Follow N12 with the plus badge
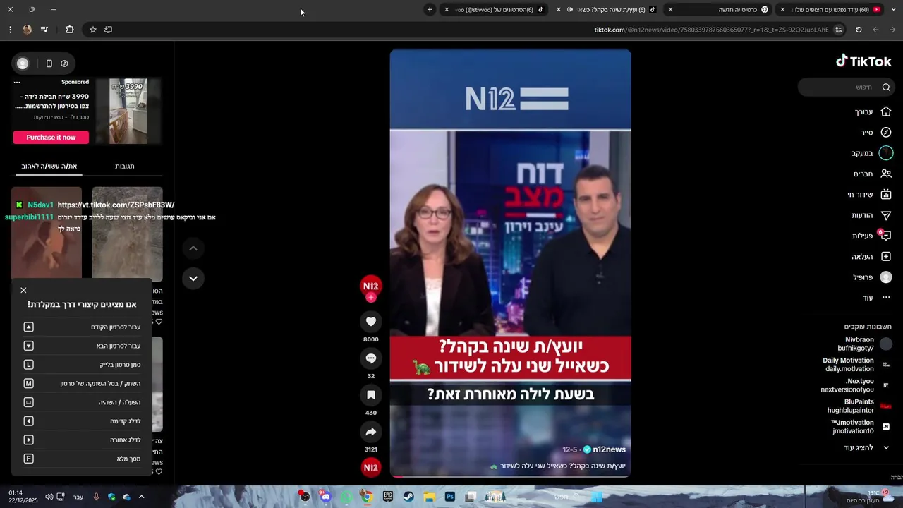The image size is (903, 508). coord(370,298)
